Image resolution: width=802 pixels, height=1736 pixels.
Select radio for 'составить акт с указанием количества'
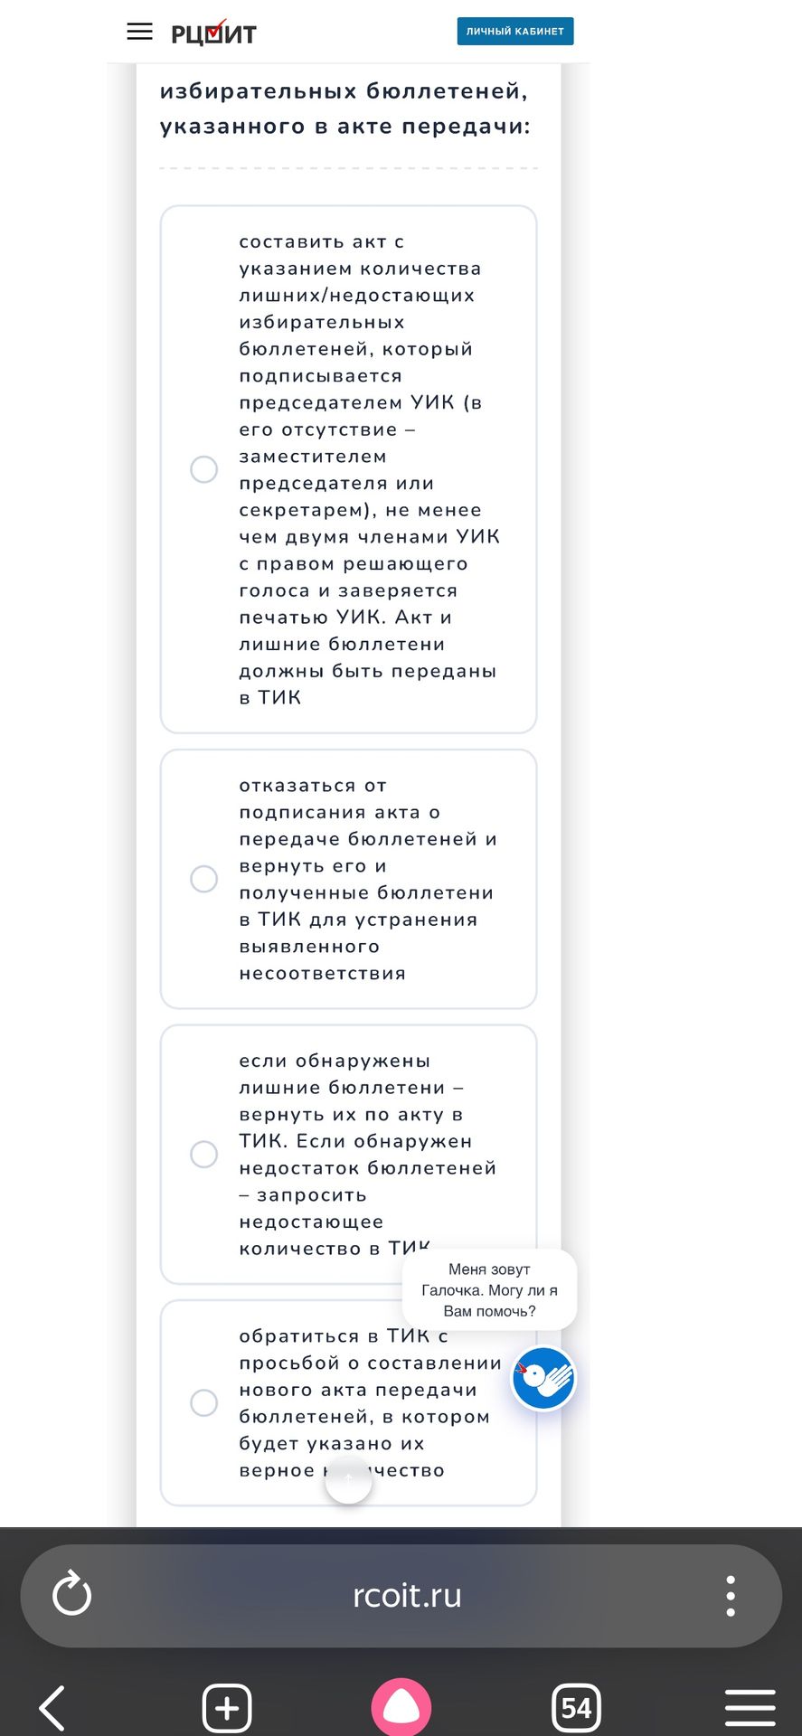[x=204, y=469]
